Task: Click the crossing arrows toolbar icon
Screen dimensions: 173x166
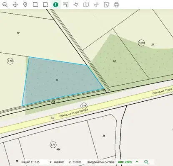Action: [x=96, y=5]
